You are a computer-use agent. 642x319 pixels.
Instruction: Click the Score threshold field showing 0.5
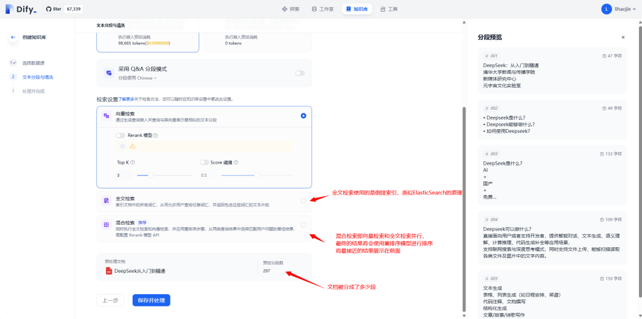pyautogui.click(x=209, y=176)
